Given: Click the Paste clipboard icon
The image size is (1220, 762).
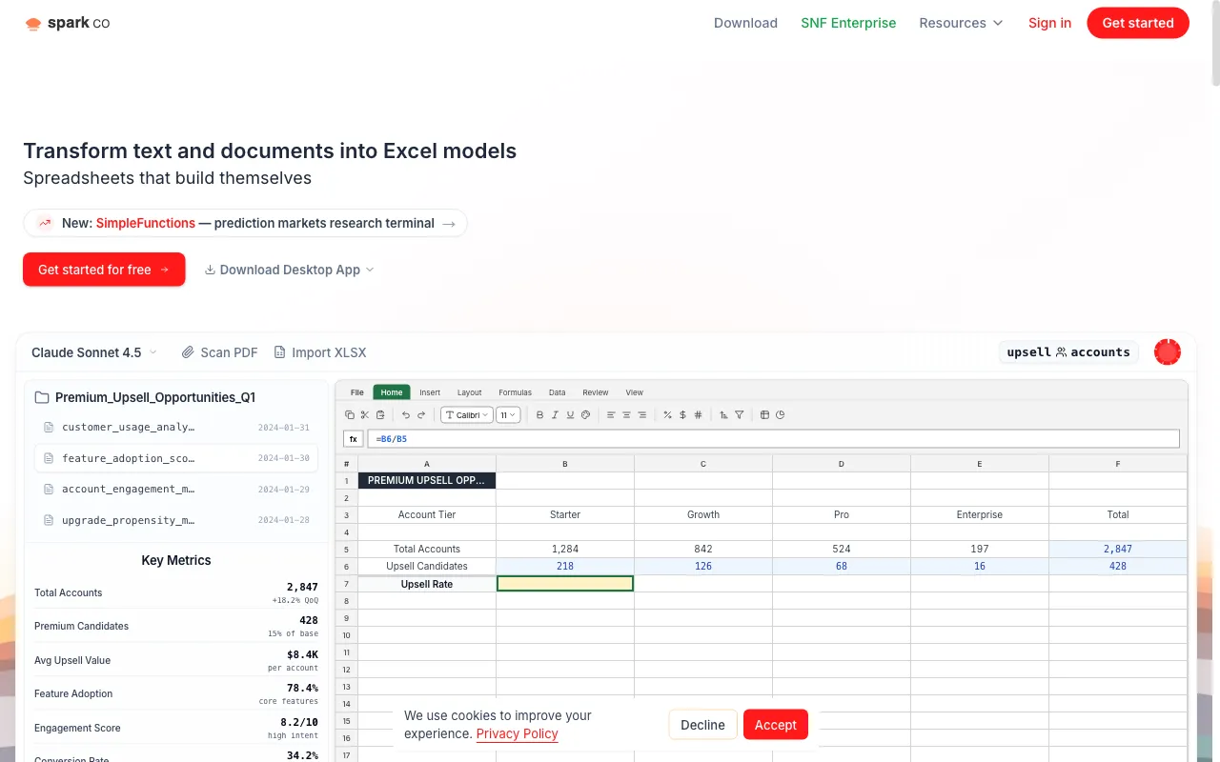Looking at the screenshot, I should click(x=380, y=414).
